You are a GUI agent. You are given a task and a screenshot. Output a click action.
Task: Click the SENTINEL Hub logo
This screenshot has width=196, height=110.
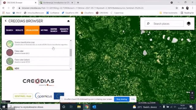[x=23, y=96]
